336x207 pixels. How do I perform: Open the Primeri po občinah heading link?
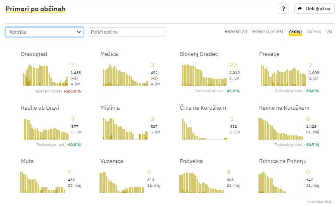pyautogui.click(x=35, y=9)
